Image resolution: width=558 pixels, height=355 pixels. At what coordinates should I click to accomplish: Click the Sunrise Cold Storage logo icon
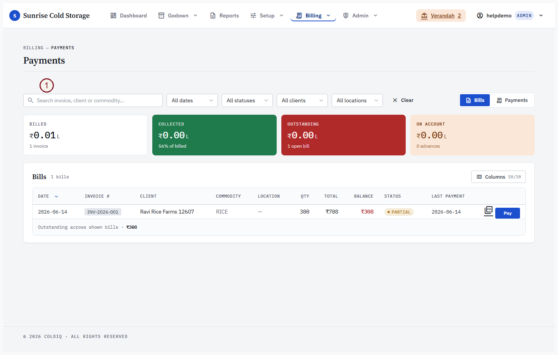coord(15,16)
